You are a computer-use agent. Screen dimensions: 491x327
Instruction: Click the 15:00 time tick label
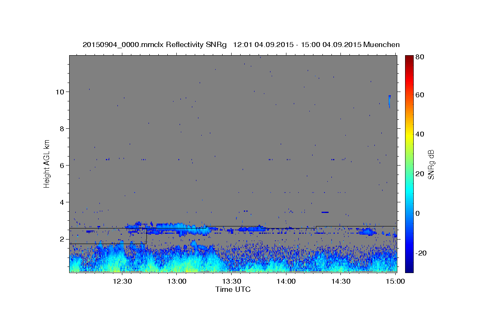(395, 281)
